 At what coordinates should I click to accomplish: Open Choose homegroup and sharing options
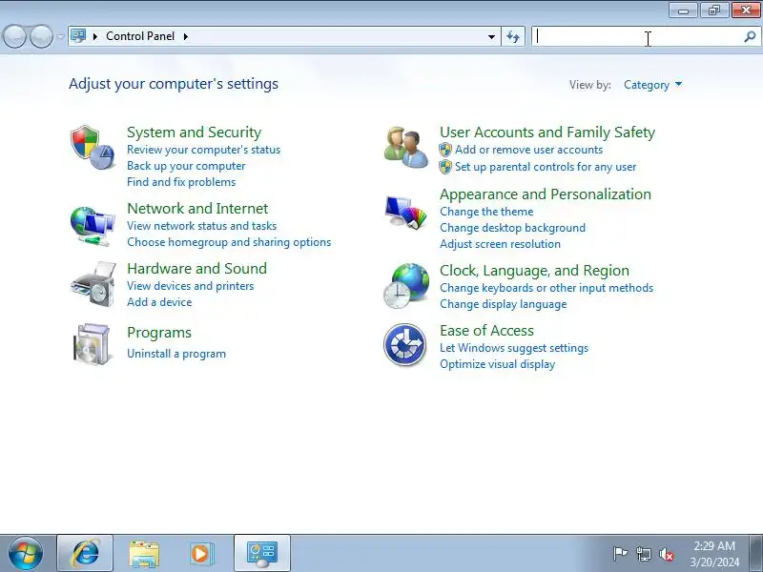coord(229,242)
